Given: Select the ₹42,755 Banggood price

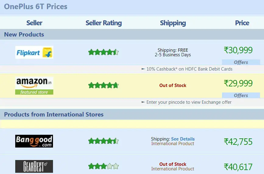Looking at the screenshot, I should click(x=238, y=142).
